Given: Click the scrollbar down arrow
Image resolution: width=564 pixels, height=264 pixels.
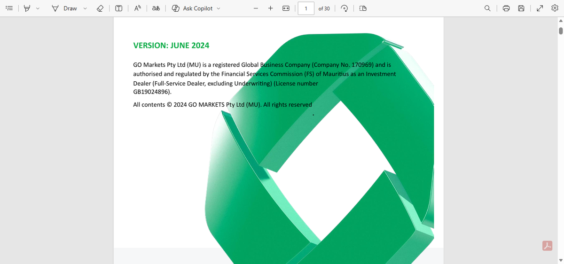Looking at the screenshot, I should 560,260.
